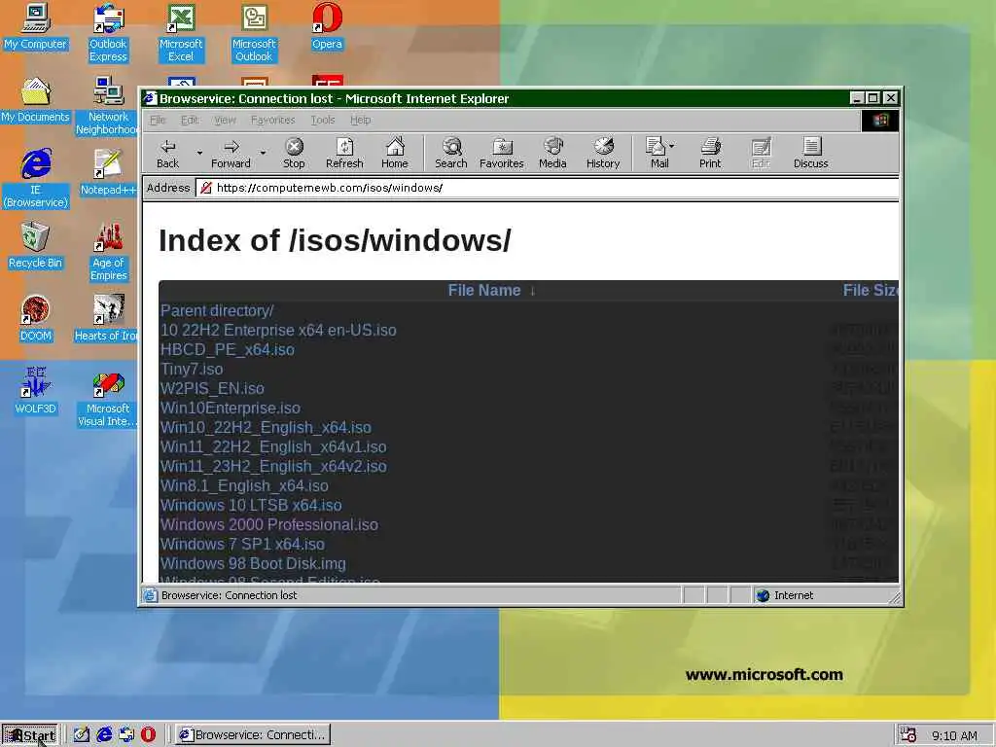The height and width of the screenshot is (747, 996).
Task: Select the Recycle Bin desktop icon
Action: 36,246
